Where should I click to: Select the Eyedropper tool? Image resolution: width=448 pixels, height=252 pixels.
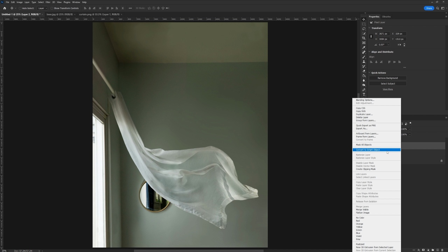point(364,48)
